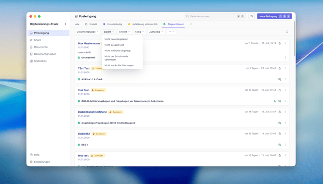Open the DES II document

[x=85, y=145]
